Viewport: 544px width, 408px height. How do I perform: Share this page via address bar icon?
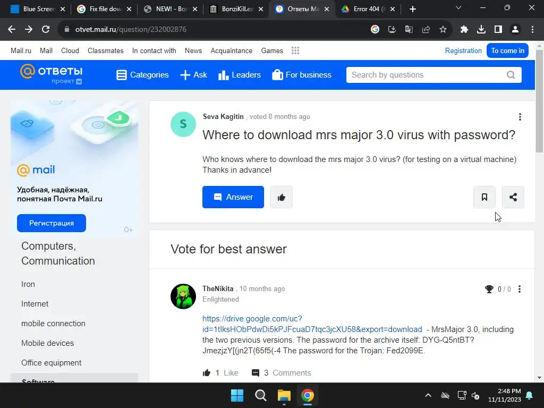(426, 30)
